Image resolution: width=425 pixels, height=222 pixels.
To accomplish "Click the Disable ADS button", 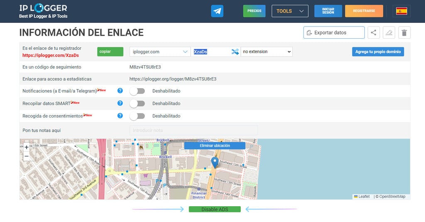I will click(215, 209).
